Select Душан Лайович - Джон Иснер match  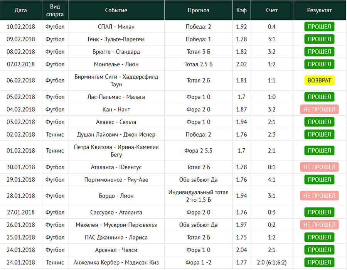coord(116,134)
